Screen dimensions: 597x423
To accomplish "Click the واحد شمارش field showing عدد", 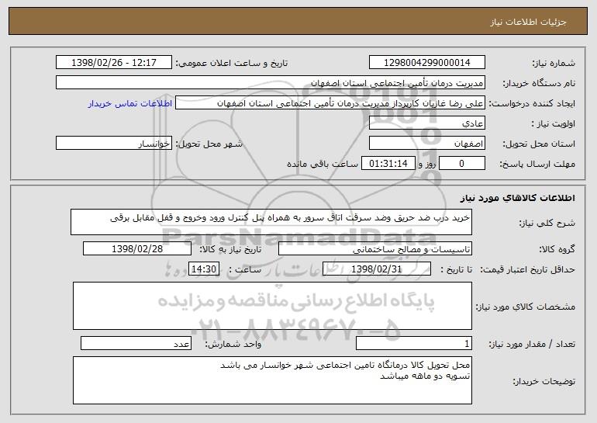I will pyautogui.click(x=136, y=343).
